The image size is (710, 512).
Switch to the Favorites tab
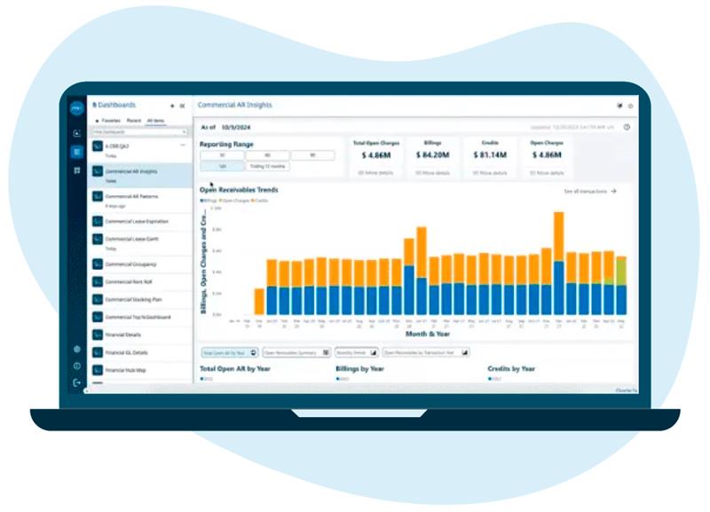pos(110,120)
